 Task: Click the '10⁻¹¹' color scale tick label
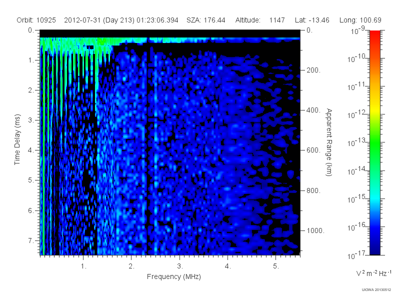(x=357, y=86)
